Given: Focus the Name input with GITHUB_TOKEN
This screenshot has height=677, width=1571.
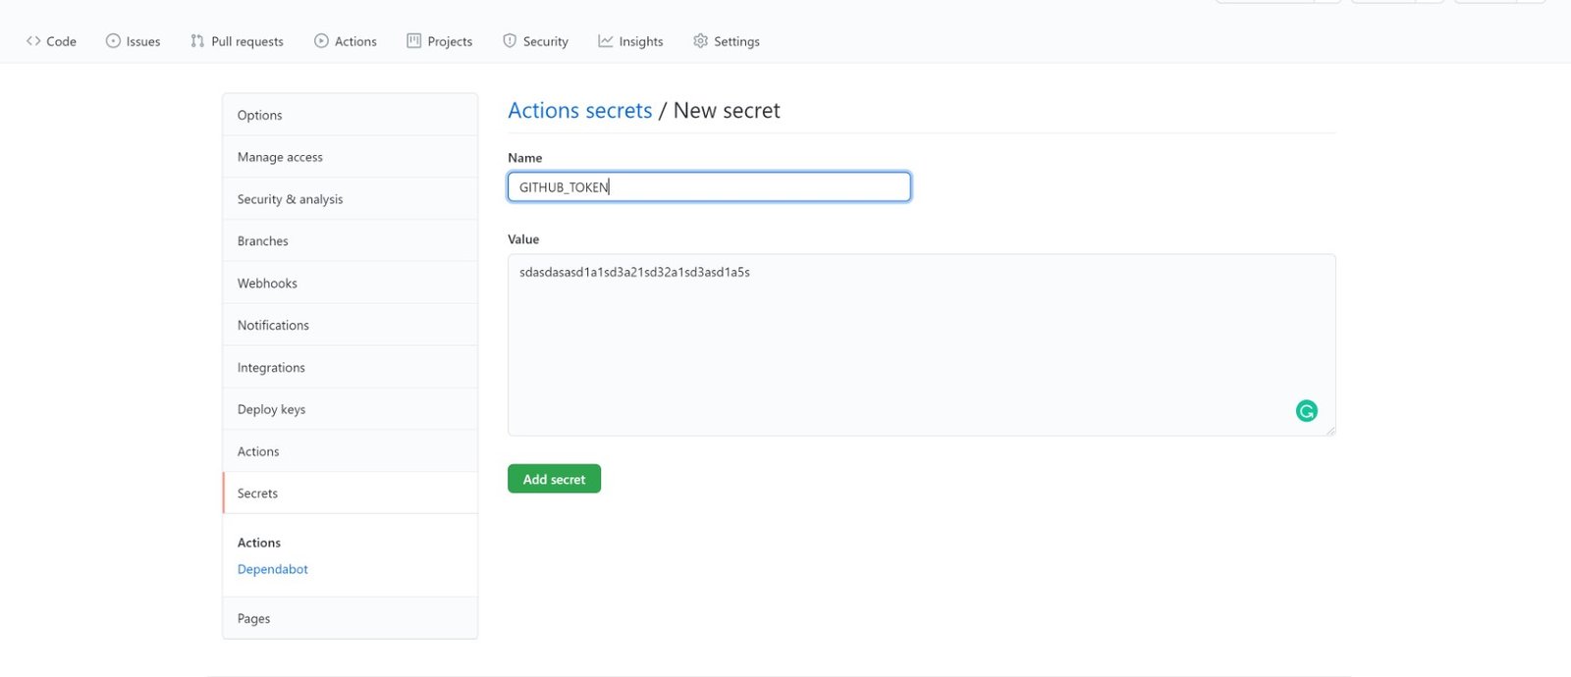Looking at the screenshot, I should (x=709, y=186).
